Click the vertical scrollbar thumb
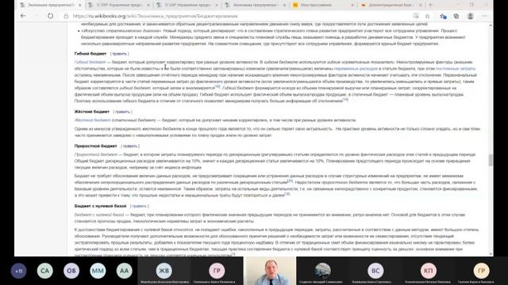The image size is (508, 285). (491, 160)
